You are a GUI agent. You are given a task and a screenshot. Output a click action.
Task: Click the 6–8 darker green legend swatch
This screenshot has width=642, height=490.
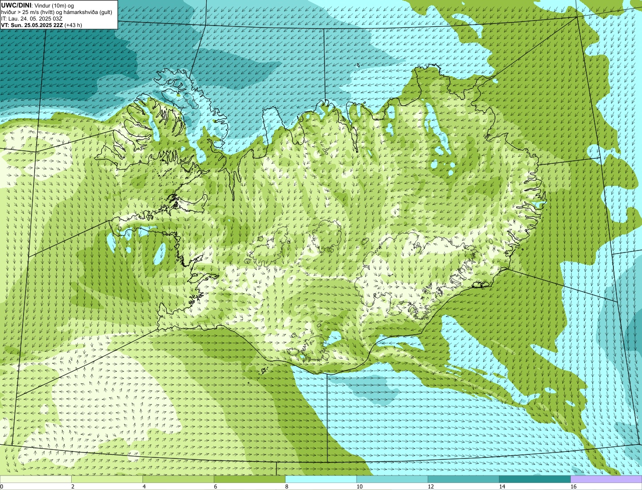click(249, 479)
